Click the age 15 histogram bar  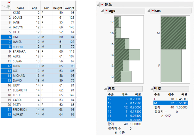(122, 44)
